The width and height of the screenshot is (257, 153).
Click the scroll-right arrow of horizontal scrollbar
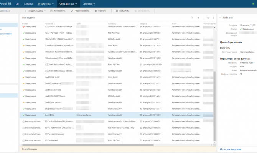click(x=212, y=145)
